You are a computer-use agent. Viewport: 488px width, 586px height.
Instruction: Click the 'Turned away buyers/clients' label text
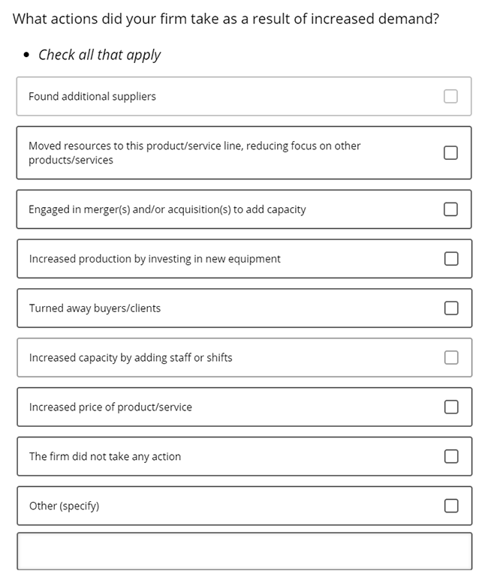pos(95,308)
